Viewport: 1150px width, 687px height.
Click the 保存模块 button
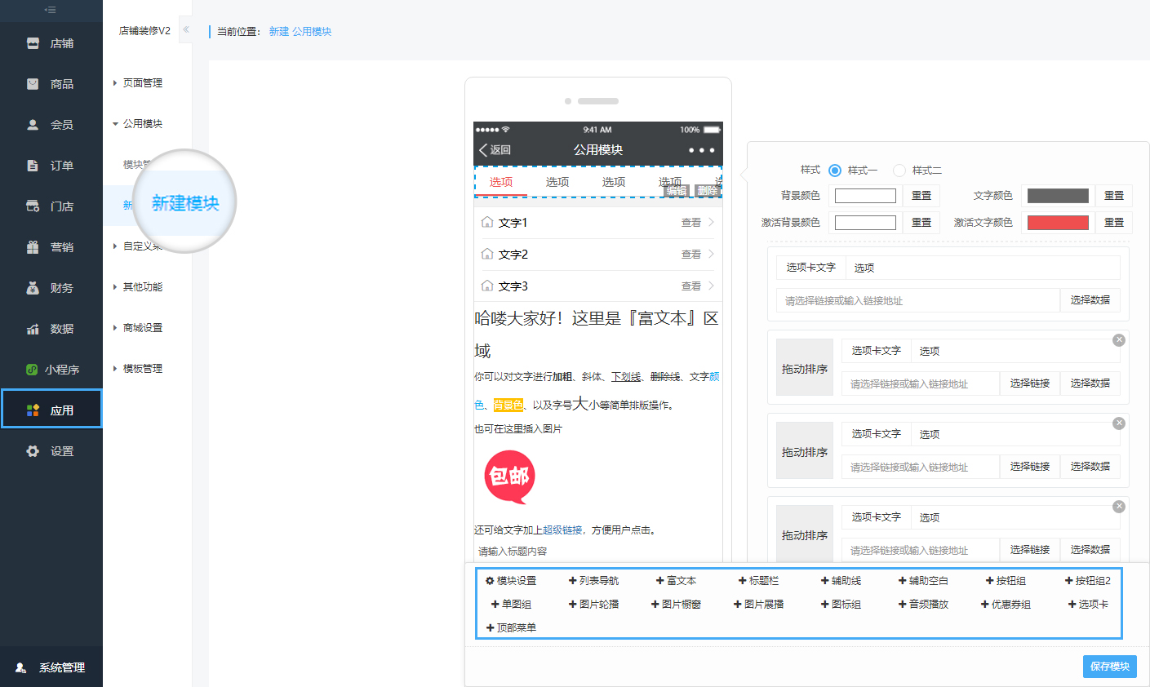point(1109,667)
